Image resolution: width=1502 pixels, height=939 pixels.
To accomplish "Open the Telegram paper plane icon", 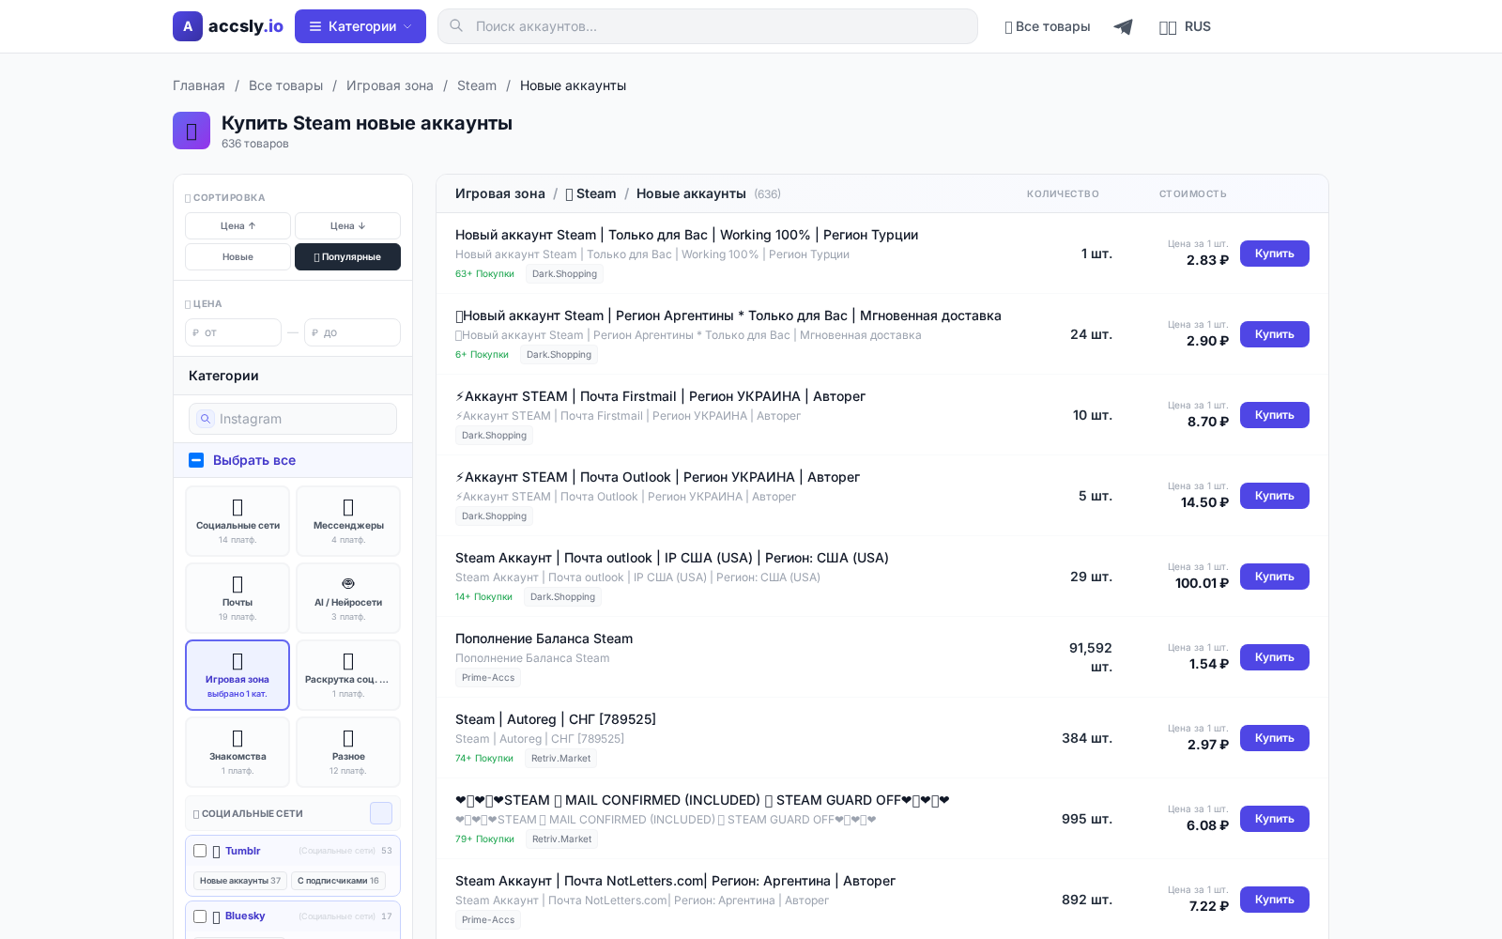I will [x=1123, y=26].
